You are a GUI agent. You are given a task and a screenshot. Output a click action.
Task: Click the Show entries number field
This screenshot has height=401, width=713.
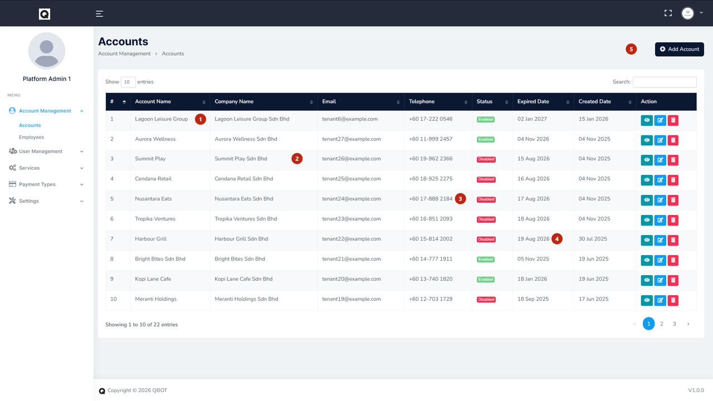(128, 82)
